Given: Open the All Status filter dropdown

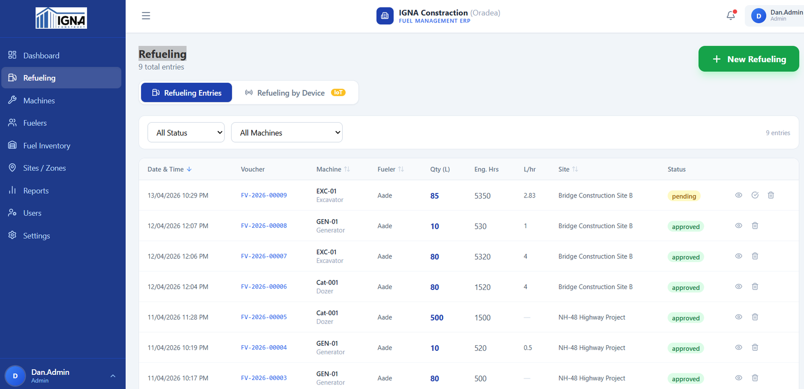Looking at the screenshot, I should [x=186, y=133].
